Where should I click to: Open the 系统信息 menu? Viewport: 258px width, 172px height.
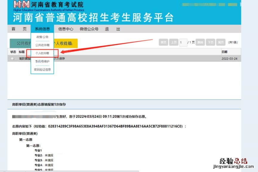(42, 29)
